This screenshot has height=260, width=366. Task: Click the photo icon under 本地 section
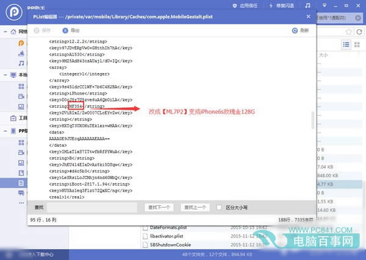pyautogui.click(x=21, y=107)
